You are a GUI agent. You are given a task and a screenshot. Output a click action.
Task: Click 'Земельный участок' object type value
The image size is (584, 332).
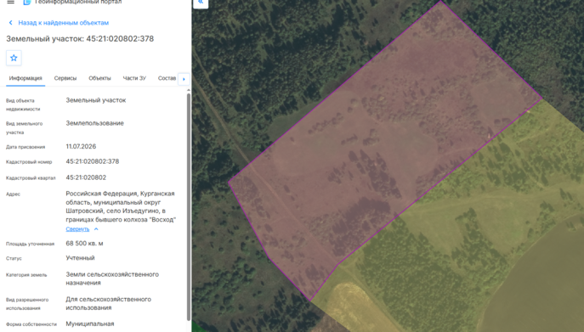96,100
